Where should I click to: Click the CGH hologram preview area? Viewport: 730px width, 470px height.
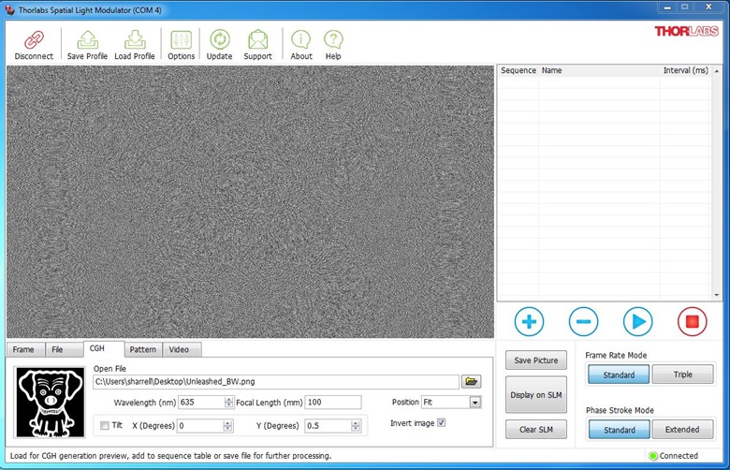[250, 201]
